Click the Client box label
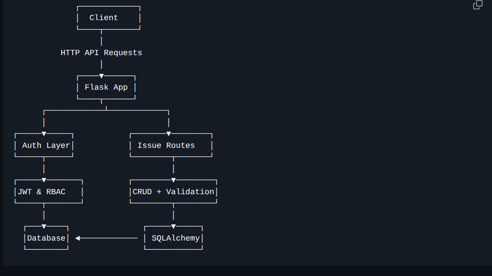The height and width of the screenshot is (276, 492). point(104,17)
